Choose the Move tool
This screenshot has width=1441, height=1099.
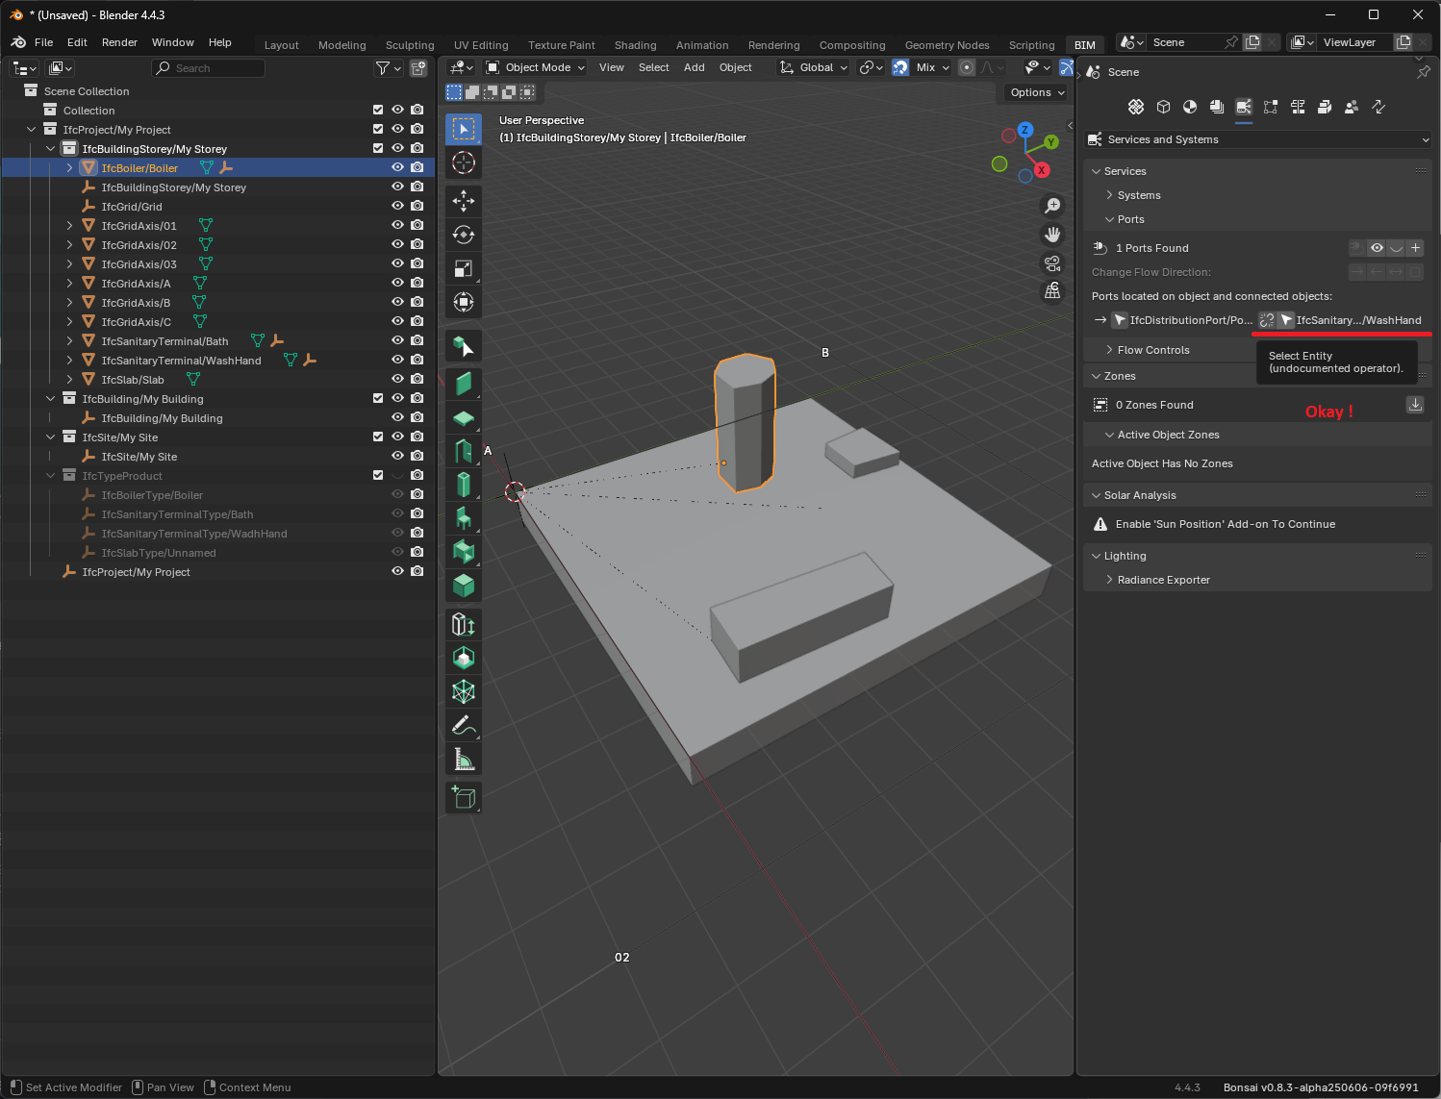(464, 200)
